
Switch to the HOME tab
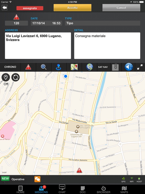(20, 189)
